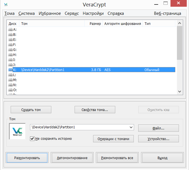Click the Размонтировать все button
Viewport: 189px width, 170px height.
117,158
